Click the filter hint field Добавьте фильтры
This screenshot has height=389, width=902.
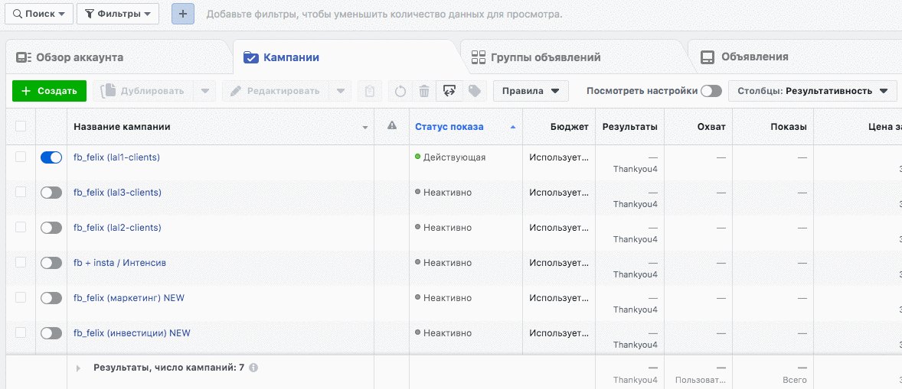point(384,14)
